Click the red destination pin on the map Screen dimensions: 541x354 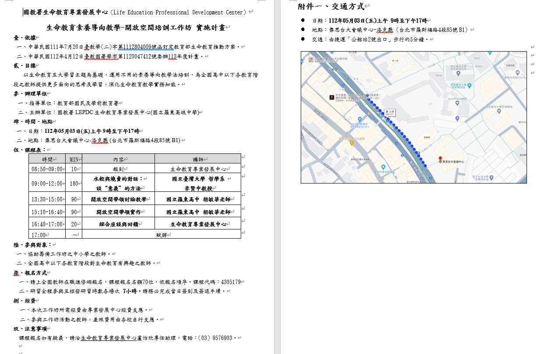[x=440, y=159]
